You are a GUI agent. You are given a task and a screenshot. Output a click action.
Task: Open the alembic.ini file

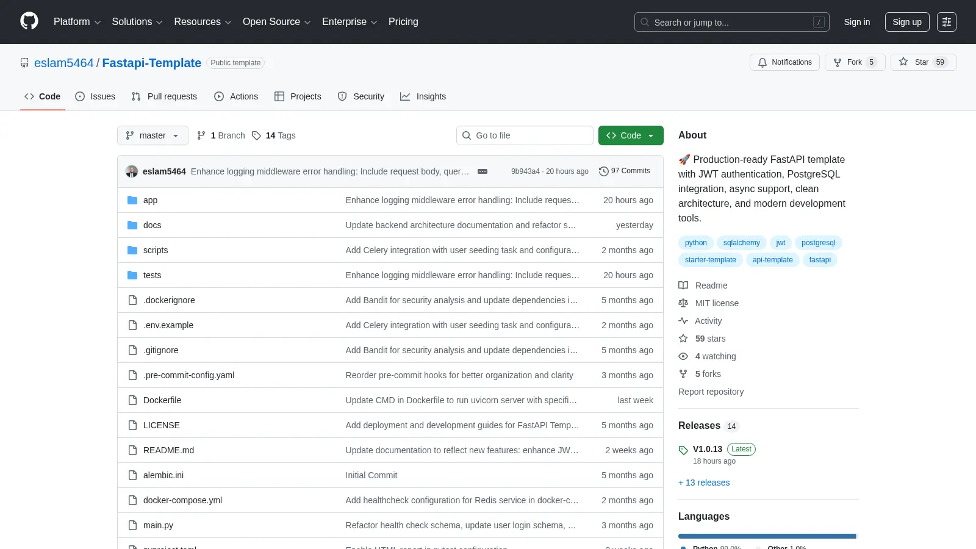(x=163, y=475)
